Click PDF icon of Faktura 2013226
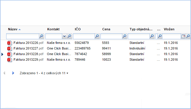Screen dimensions: 191x109 [10, 43]
